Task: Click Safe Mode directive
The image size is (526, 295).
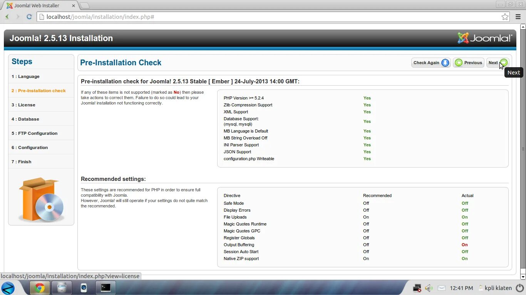Action: pos(234,203)
